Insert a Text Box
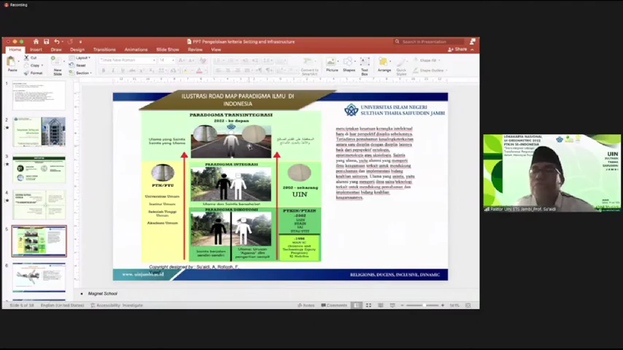623x350 pixels. click(365, 62)
